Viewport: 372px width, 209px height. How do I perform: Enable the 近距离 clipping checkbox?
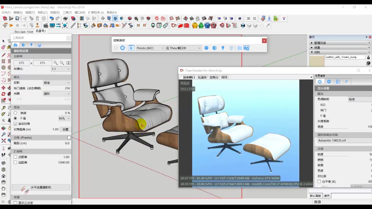(x=15, y=157)
